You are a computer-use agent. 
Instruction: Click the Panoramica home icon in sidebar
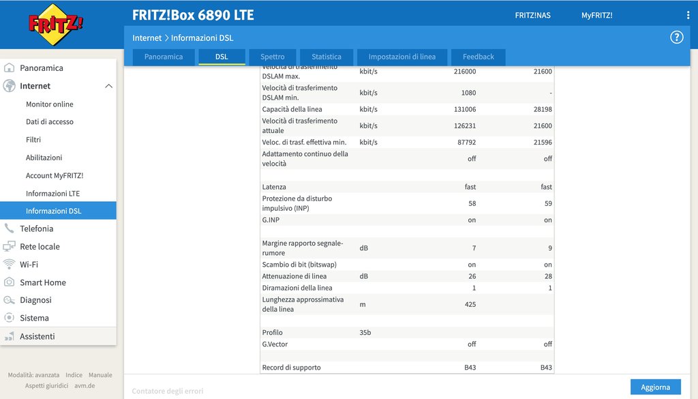click(x=10, y=68)
